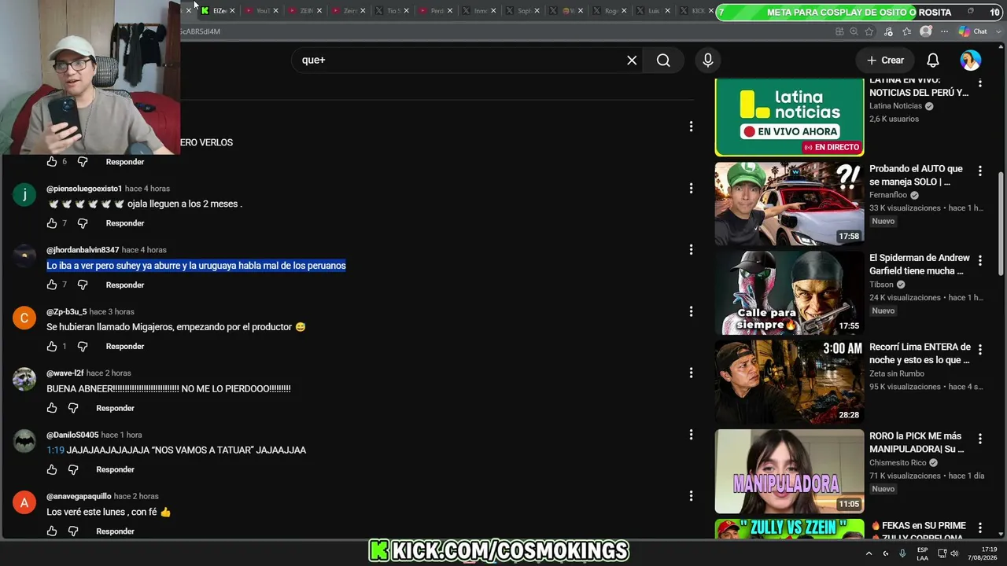Reply to @wave-l2f's comment
The width and height of the screenshot is (1007, 566).
pyautogui.click(x=115, y=408)
